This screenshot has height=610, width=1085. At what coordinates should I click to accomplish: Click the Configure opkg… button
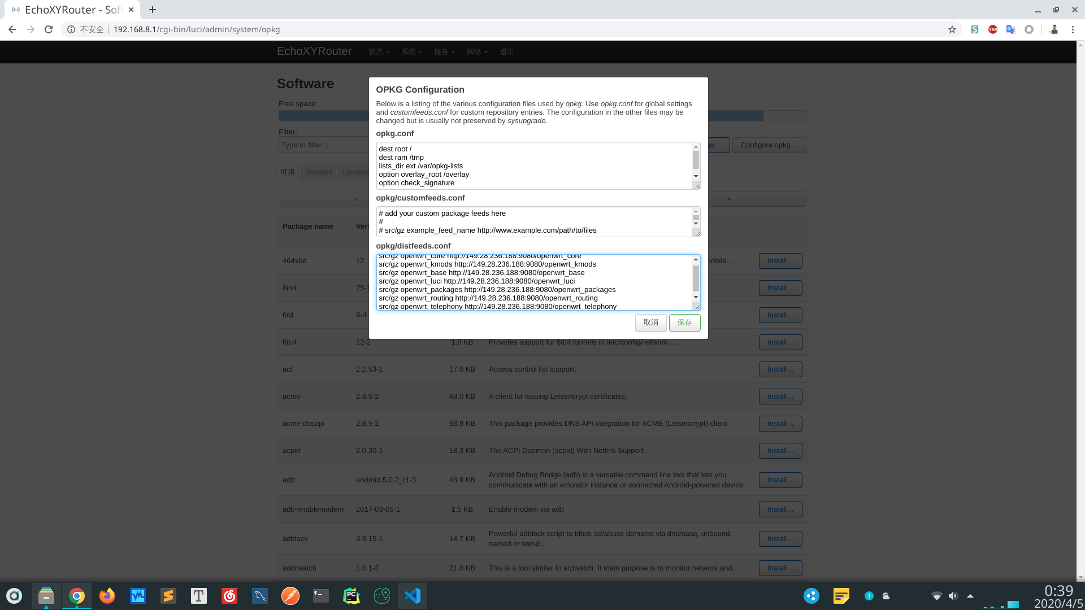(x=769, y=145)
